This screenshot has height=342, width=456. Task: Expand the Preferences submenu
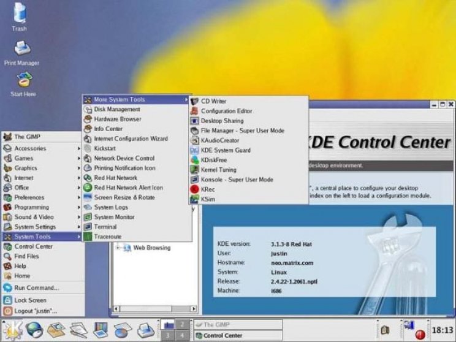(x=42, y=197)
